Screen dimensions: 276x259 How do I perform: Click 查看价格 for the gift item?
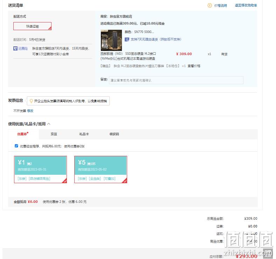(194, 66)
